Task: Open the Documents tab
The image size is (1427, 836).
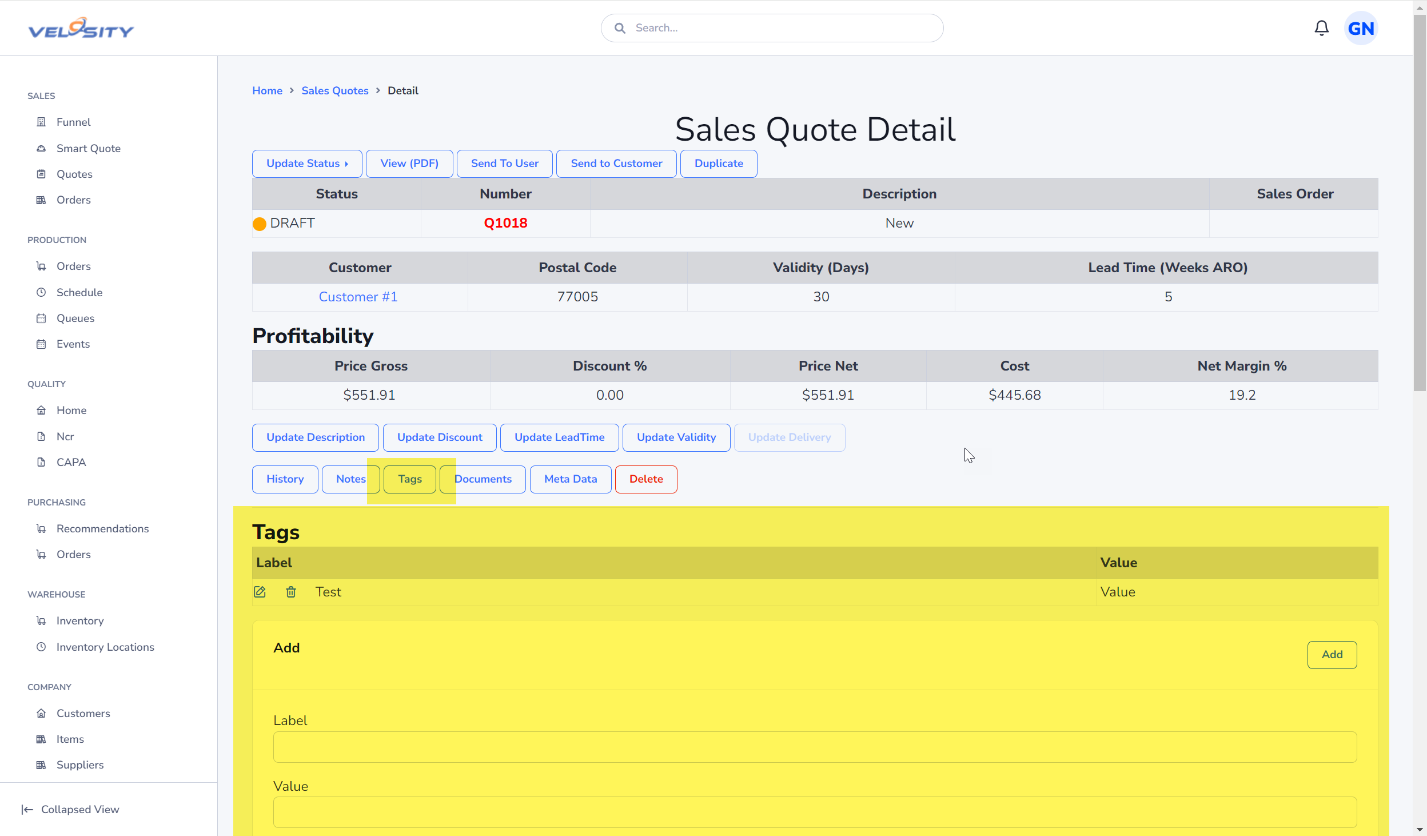Action: (x=483, y=479)
